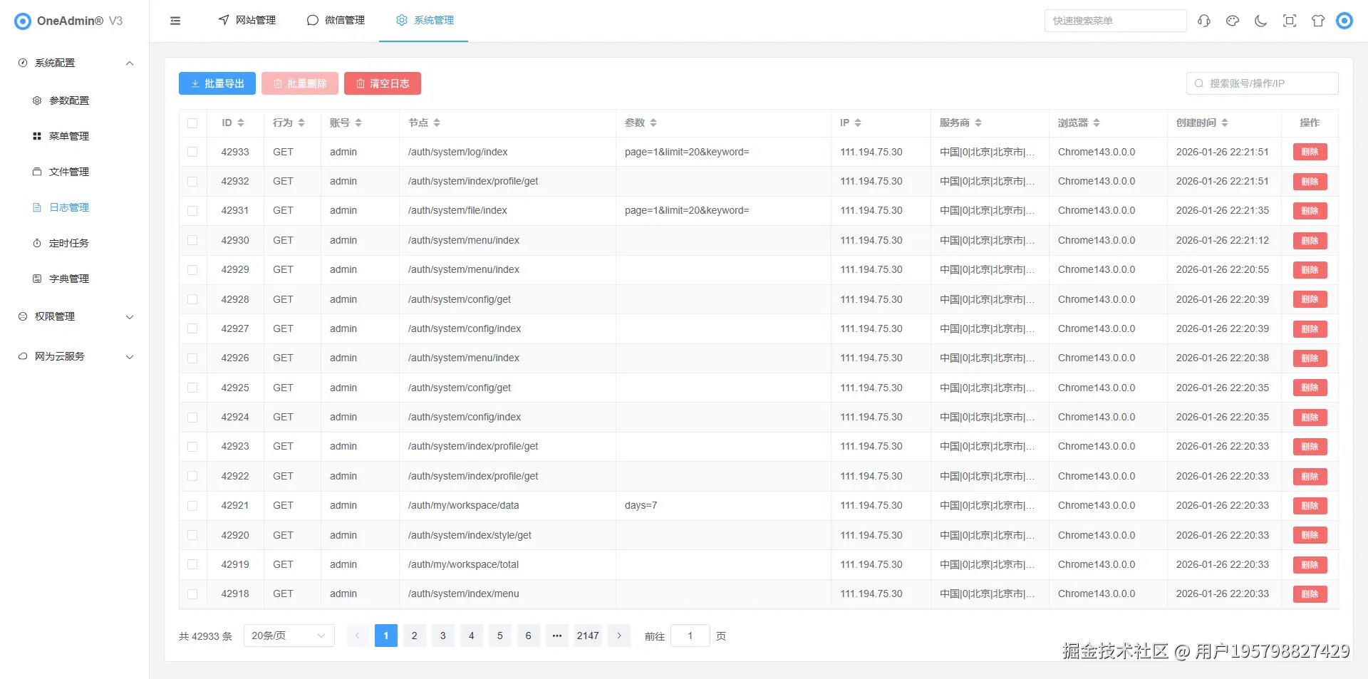Tick the checkbox for log row 42924

click(192, 417)
